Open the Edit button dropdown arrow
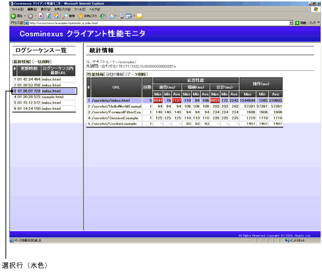Image resolution: width=322 pixels, height=272 pixels. pos(134,16)
